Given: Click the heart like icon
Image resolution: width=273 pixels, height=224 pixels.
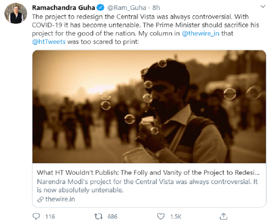Looking at the screenshot, I should 162,216.
